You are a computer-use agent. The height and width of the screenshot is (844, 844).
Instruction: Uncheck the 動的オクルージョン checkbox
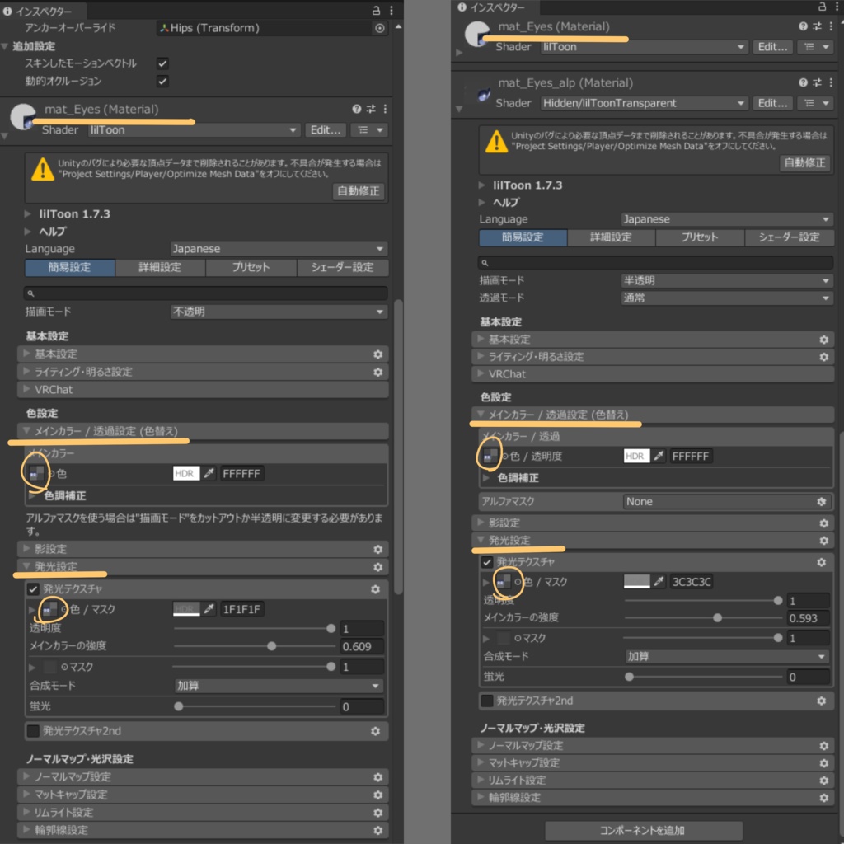coord(162,81)
